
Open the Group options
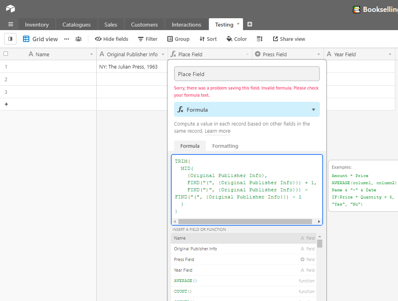click(x=178, y=39)
